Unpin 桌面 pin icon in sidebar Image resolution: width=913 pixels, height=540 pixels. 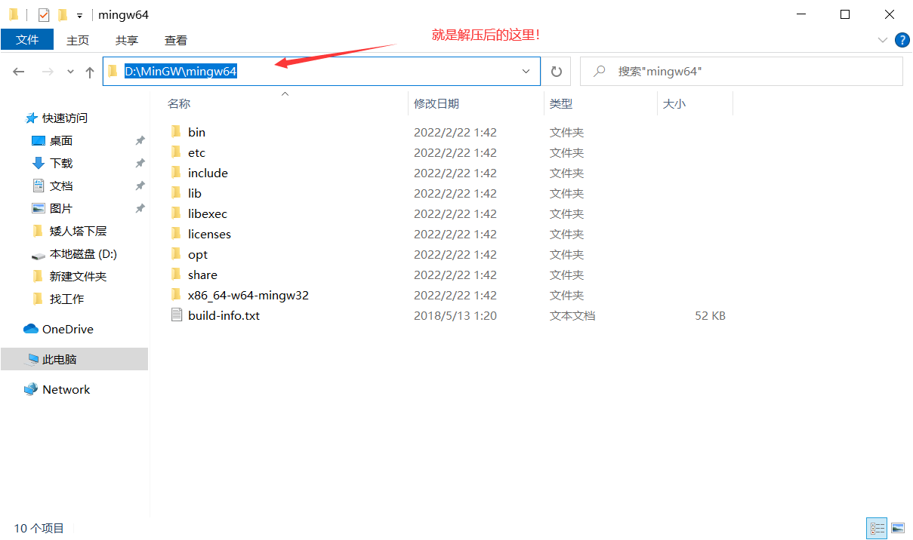(x=140, y=140)
